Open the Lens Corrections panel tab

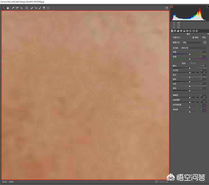(187, 31)
